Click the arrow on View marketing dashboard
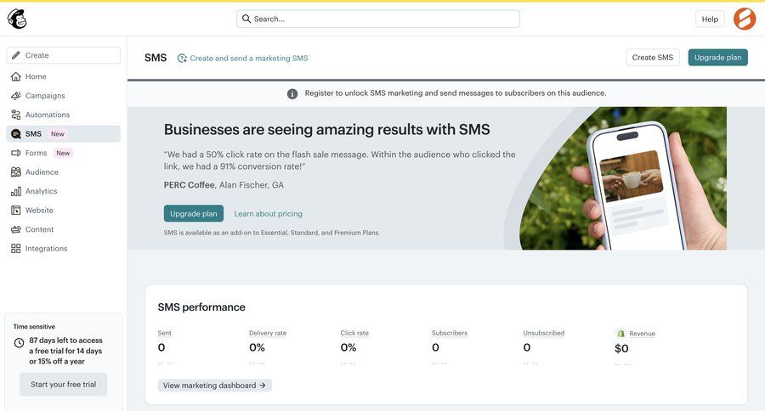 (263, 386)
